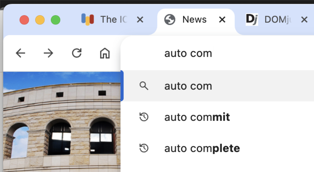Click the browser Back arrow
Image resolution: width=314 pixels, height=172 pixels.
click(20, 53)
